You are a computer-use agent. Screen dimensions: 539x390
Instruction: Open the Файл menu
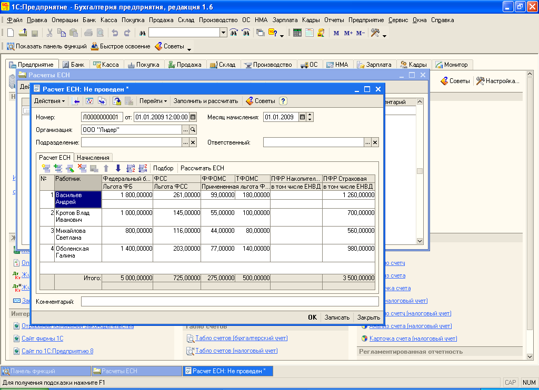point(15,20)
